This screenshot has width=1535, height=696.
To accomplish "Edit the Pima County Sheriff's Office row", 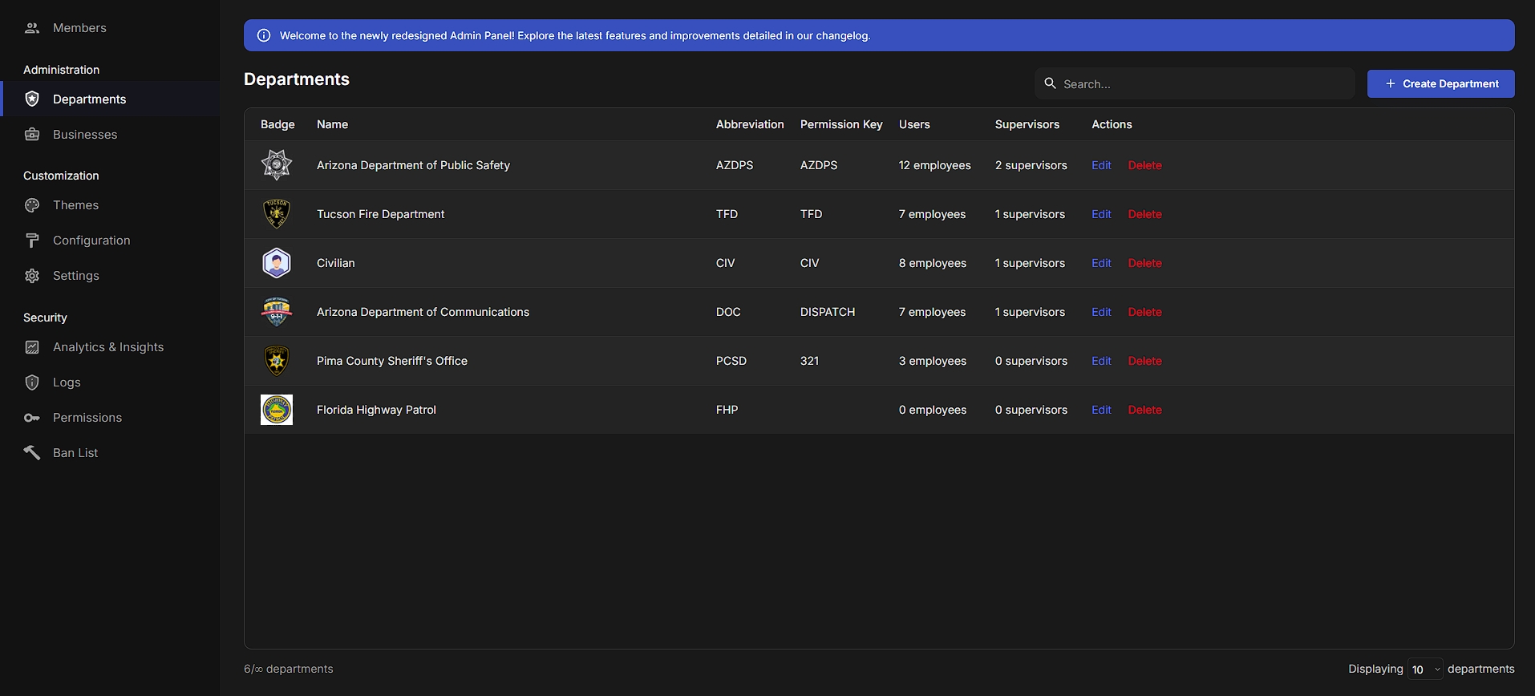I will tap(1101, 361).
